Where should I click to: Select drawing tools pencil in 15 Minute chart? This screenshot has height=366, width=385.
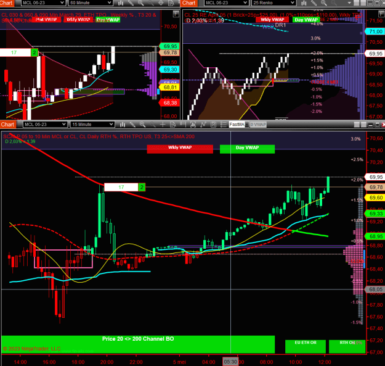(x=132, y=125)
